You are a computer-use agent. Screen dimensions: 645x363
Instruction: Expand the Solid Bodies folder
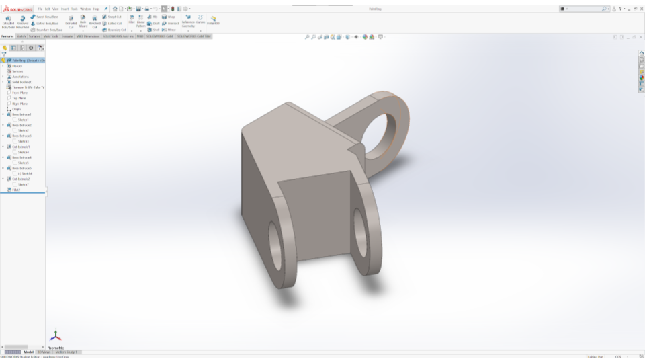(x=3, y=82)
